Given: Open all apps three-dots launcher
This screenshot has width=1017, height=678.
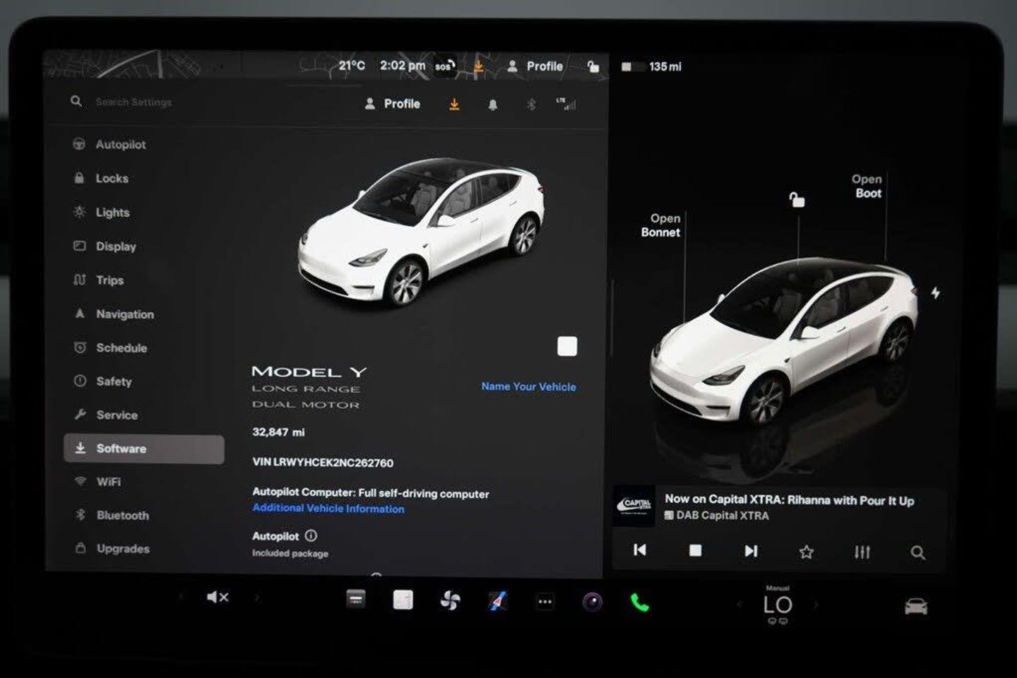Looking at the screenshot, I should tap(545, 602).
